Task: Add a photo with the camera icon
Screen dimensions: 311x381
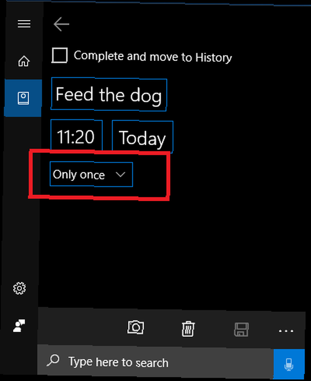Action: point(136,327)
